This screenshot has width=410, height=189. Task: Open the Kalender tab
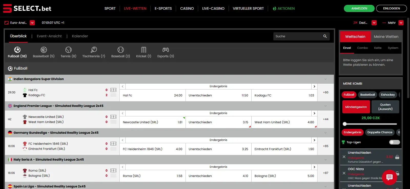(80, 36)
